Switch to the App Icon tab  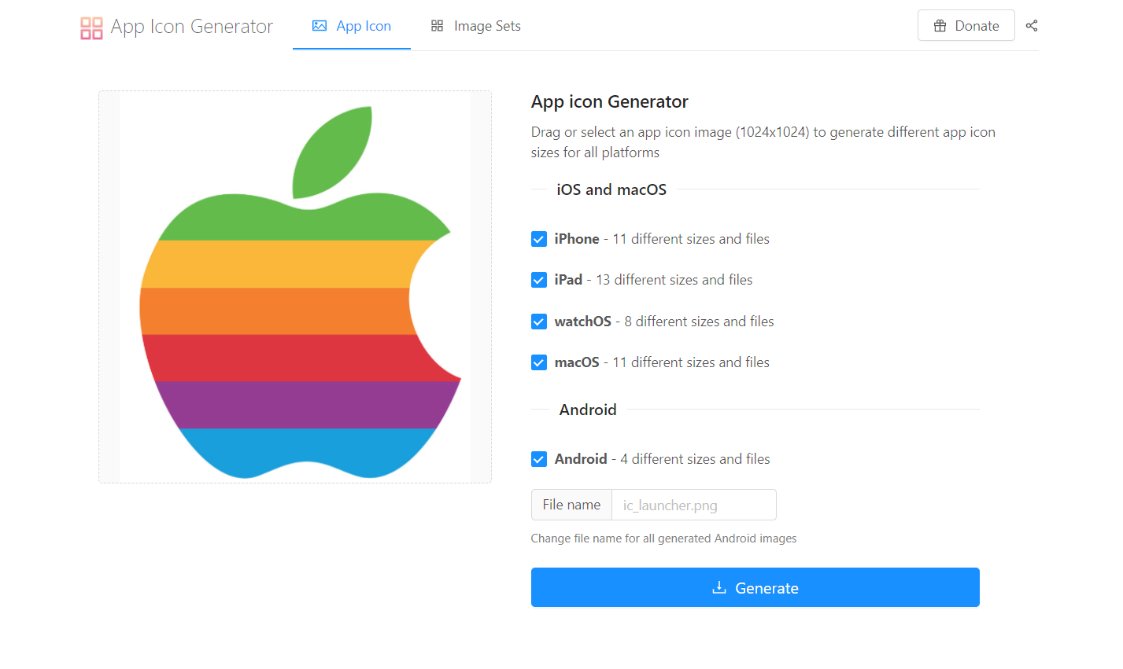[352, 26]
